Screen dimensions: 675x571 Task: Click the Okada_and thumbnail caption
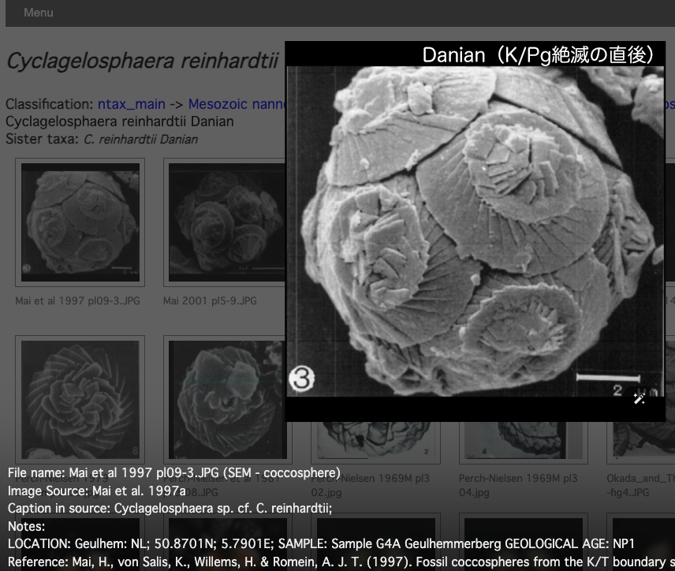pyautogui.click(x=640, y=485)
